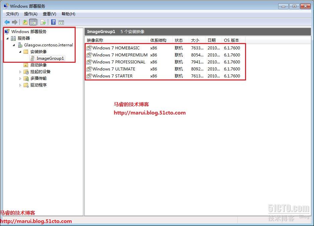
Task: Toggle the show/hide action pane icon
Action: (x=61, y=22)
